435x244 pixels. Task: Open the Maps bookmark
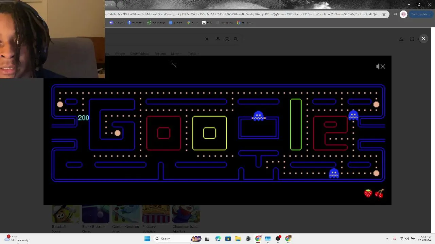point(193,23)
